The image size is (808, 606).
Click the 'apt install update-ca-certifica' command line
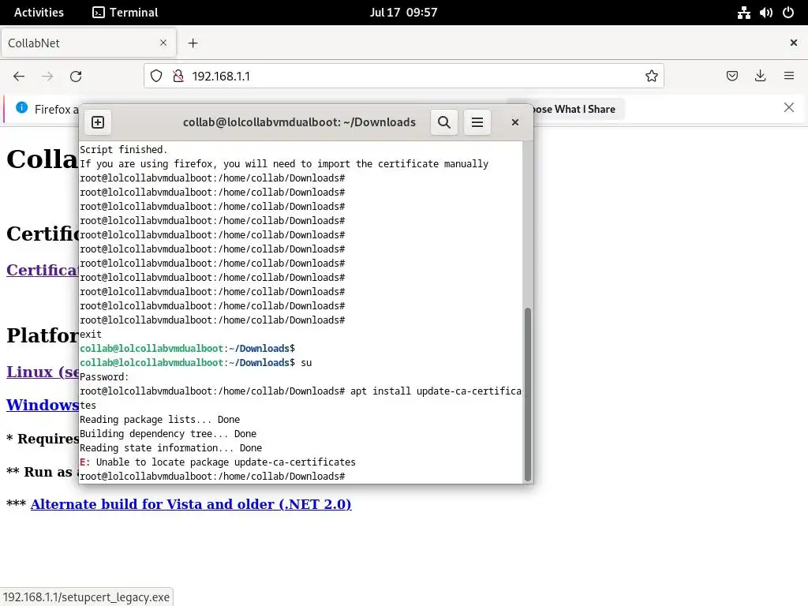(301, 391)
